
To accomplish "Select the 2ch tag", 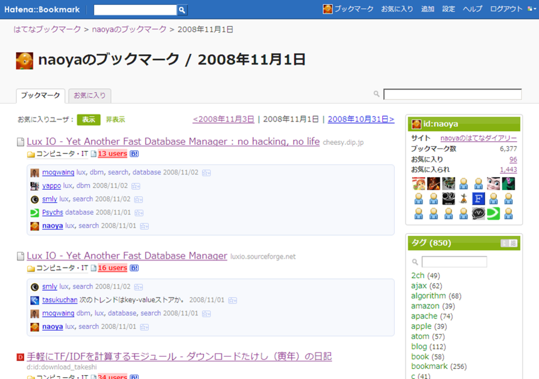I will [418, 276].
